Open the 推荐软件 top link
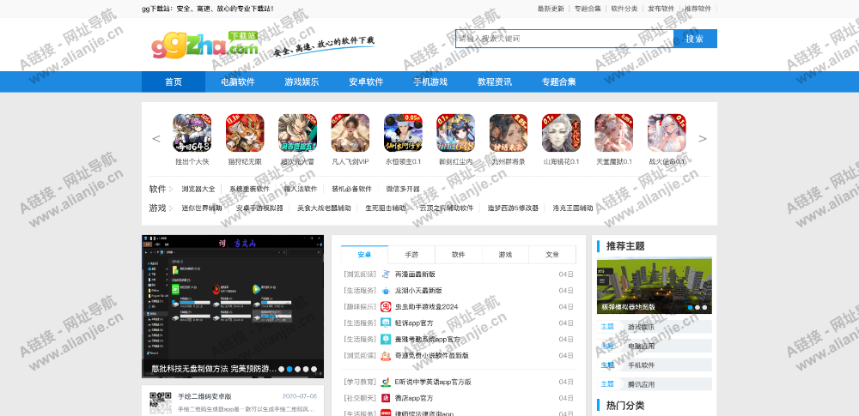859x416 pixels. pos(698,9)
